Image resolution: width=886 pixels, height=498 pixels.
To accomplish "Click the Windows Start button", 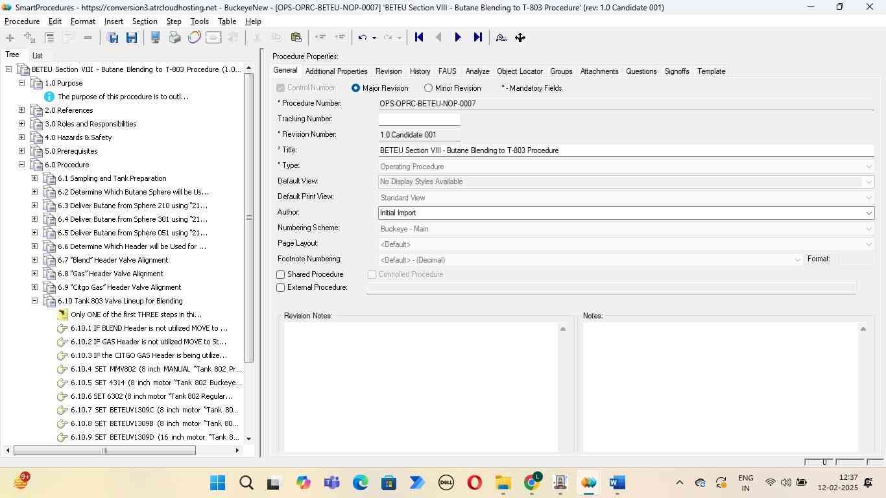I will 218,483.
